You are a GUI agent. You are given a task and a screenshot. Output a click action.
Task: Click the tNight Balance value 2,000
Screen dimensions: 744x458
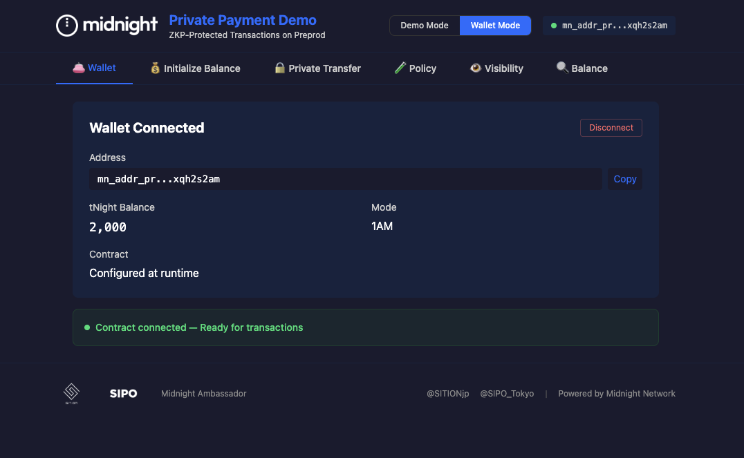coord(108,227)
